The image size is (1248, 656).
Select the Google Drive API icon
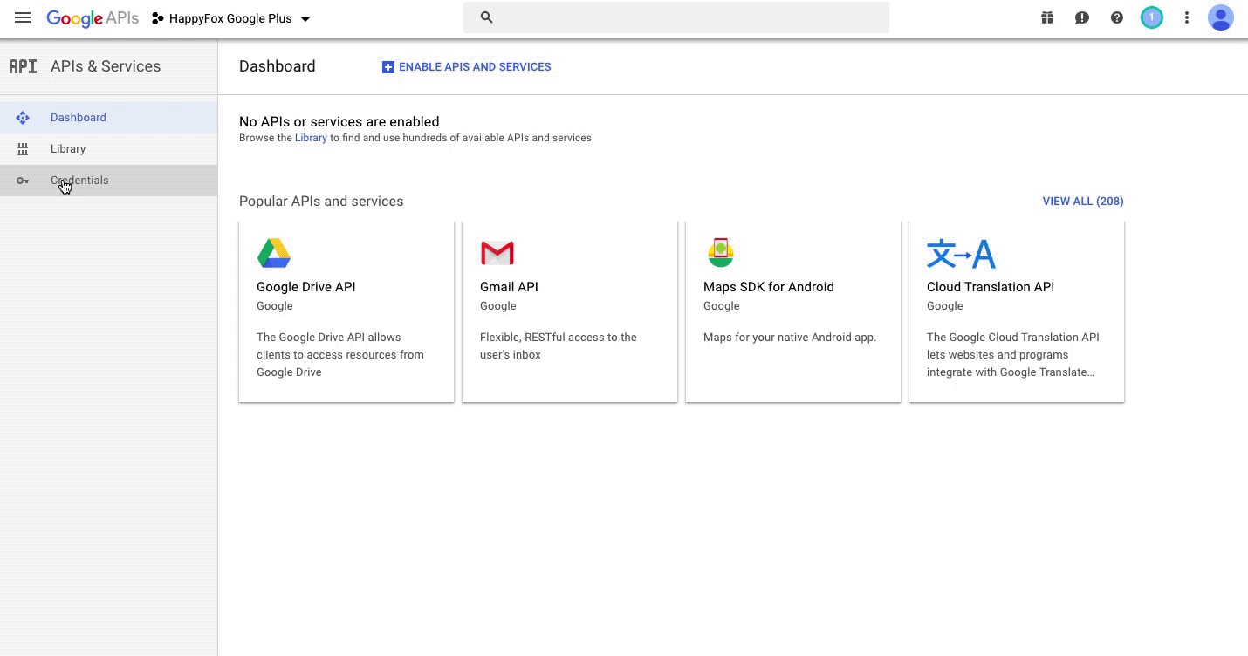(x=273, y=252)
